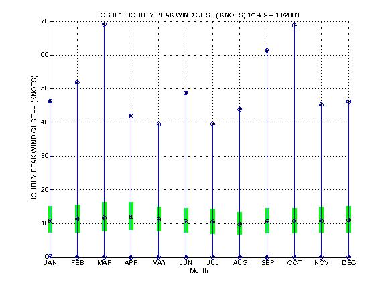This screenshot has height=289, width=386.
Task: Click the October minimum marker at zero
Action: [x=294, y=257]
